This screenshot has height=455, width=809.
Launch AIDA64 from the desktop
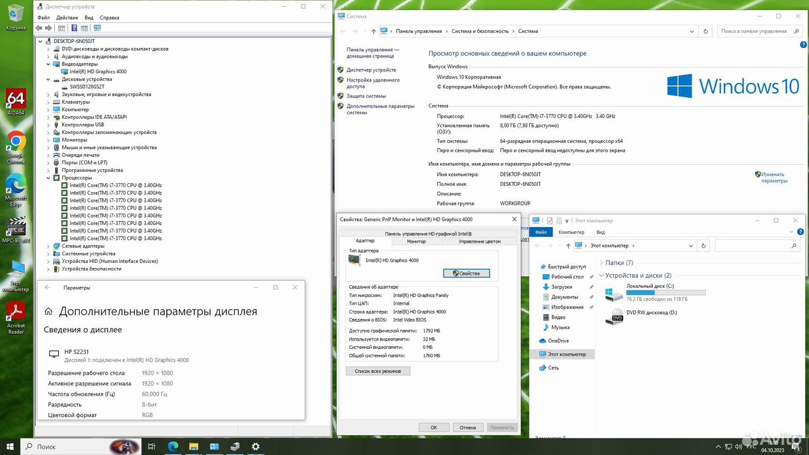(x=16, y=101)
